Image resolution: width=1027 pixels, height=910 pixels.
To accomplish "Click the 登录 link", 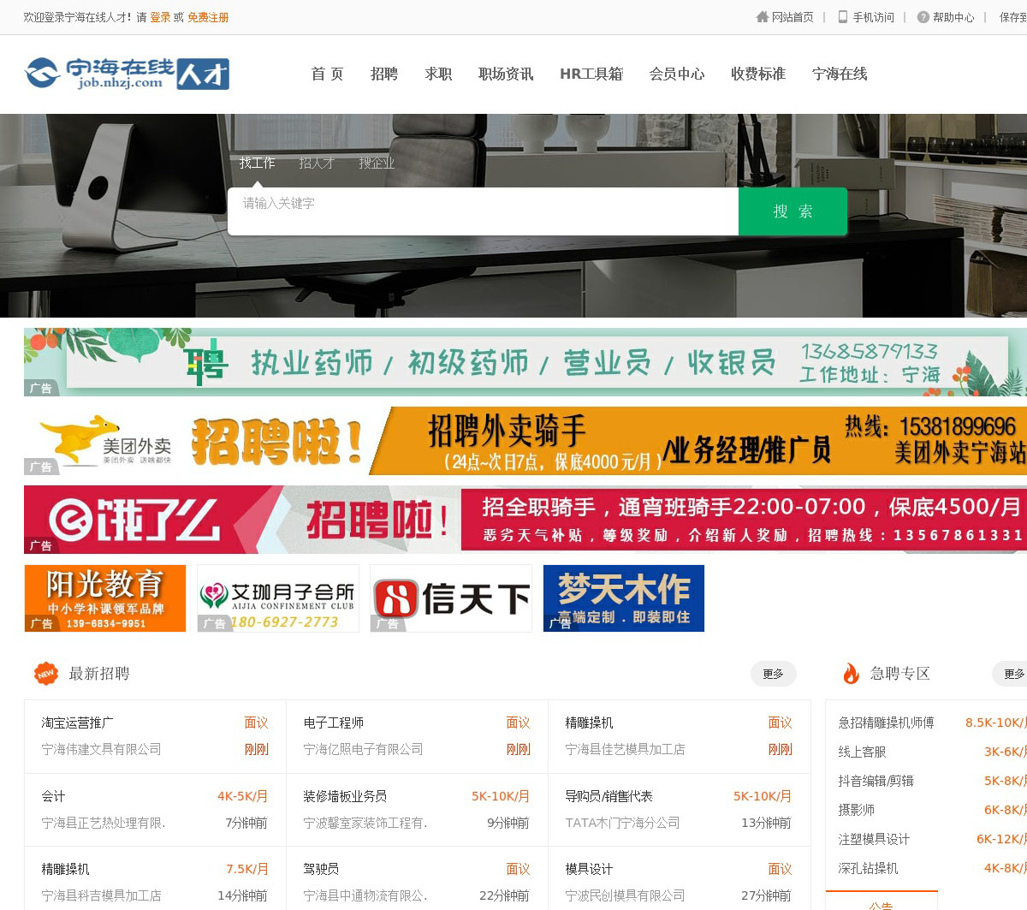I will pos(160,17).
